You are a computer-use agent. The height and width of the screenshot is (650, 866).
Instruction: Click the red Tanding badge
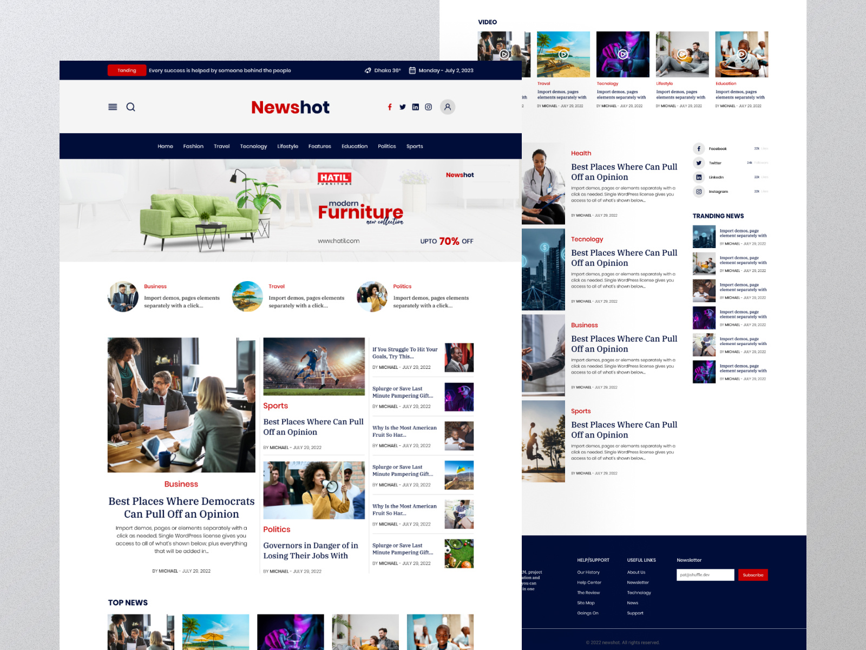coord(127,70)
